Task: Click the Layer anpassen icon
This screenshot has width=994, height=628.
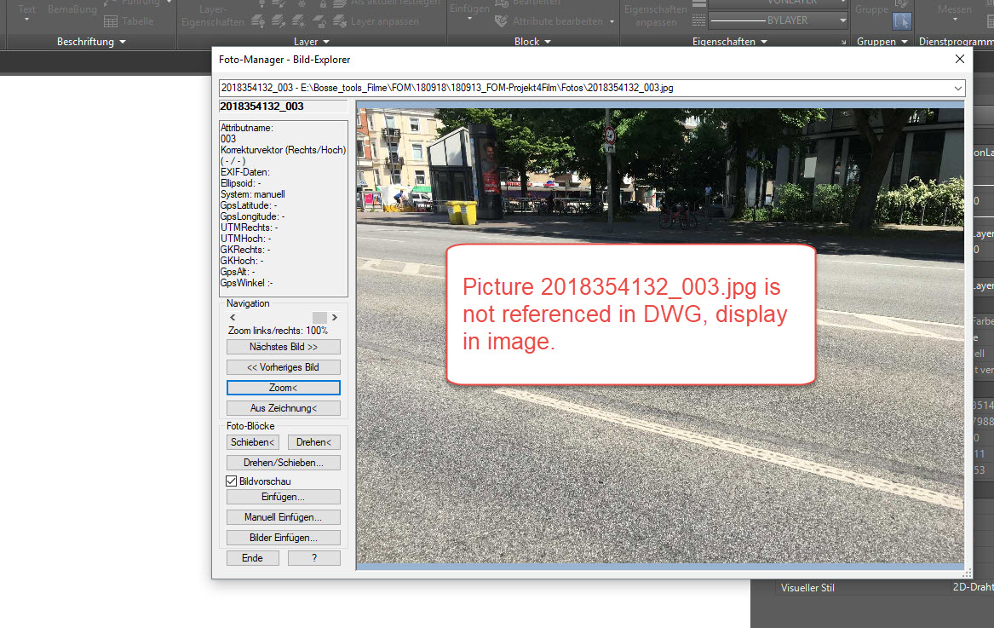Action: tap(340, 21)
